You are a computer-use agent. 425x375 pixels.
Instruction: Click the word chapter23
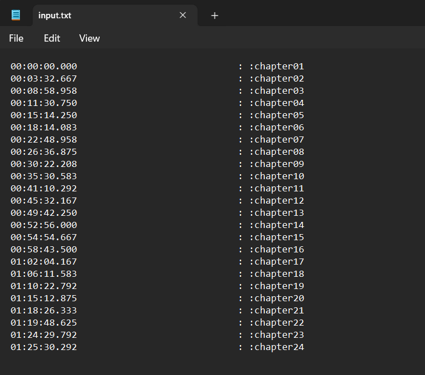pos(279,335)
